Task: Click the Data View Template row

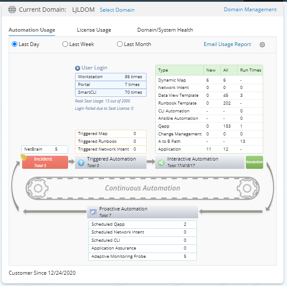Action: tap(209, 95)
